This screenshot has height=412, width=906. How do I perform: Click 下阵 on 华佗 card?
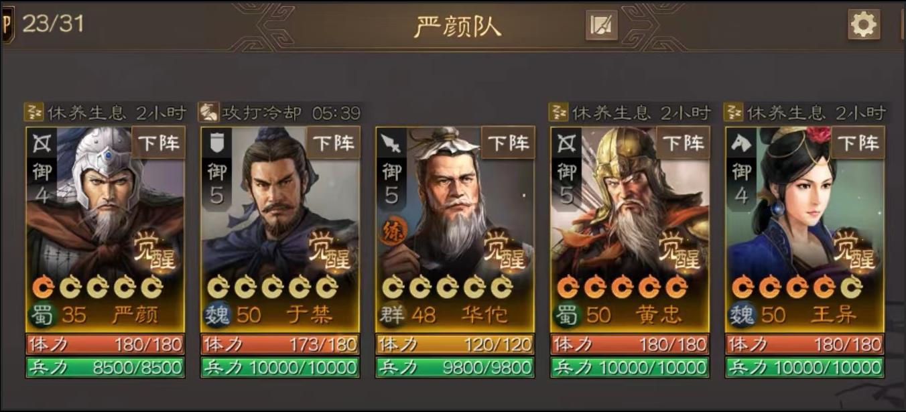coord(508,142)
